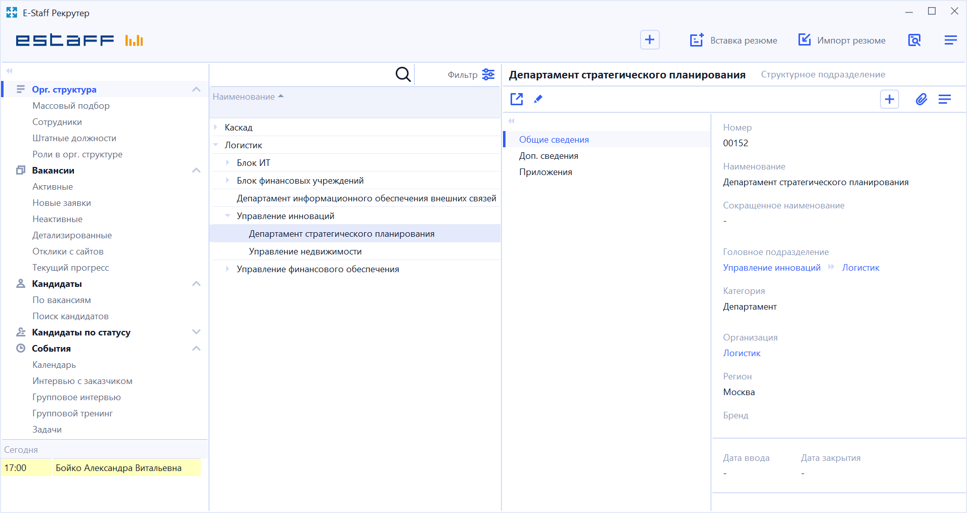
Task: Click the 17:00 event time cell
Action: (26, 468)
